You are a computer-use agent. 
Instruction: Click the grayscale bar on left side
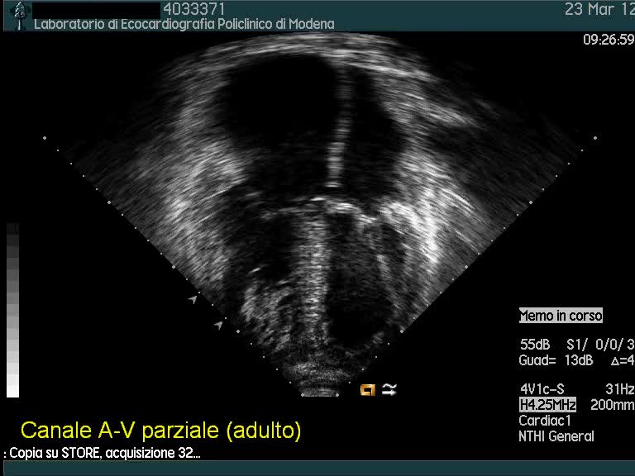coord(12,310)
